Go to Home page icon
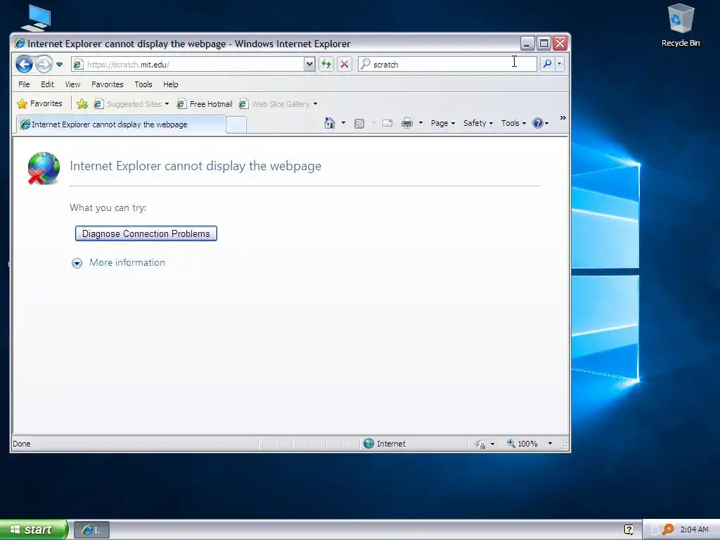The image size is (720, 540). pos(330,123)
